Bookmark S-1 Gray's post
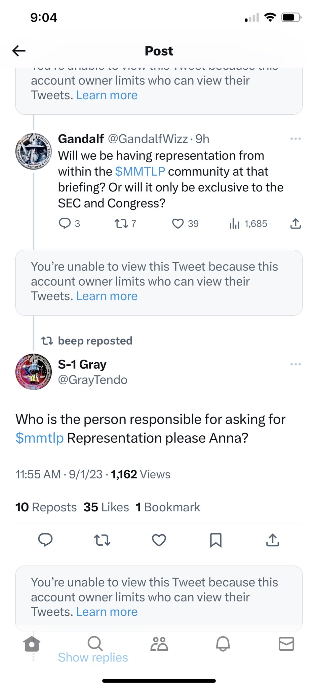The width and height of the screenshot is (318, 689). [x=215, y=540]
